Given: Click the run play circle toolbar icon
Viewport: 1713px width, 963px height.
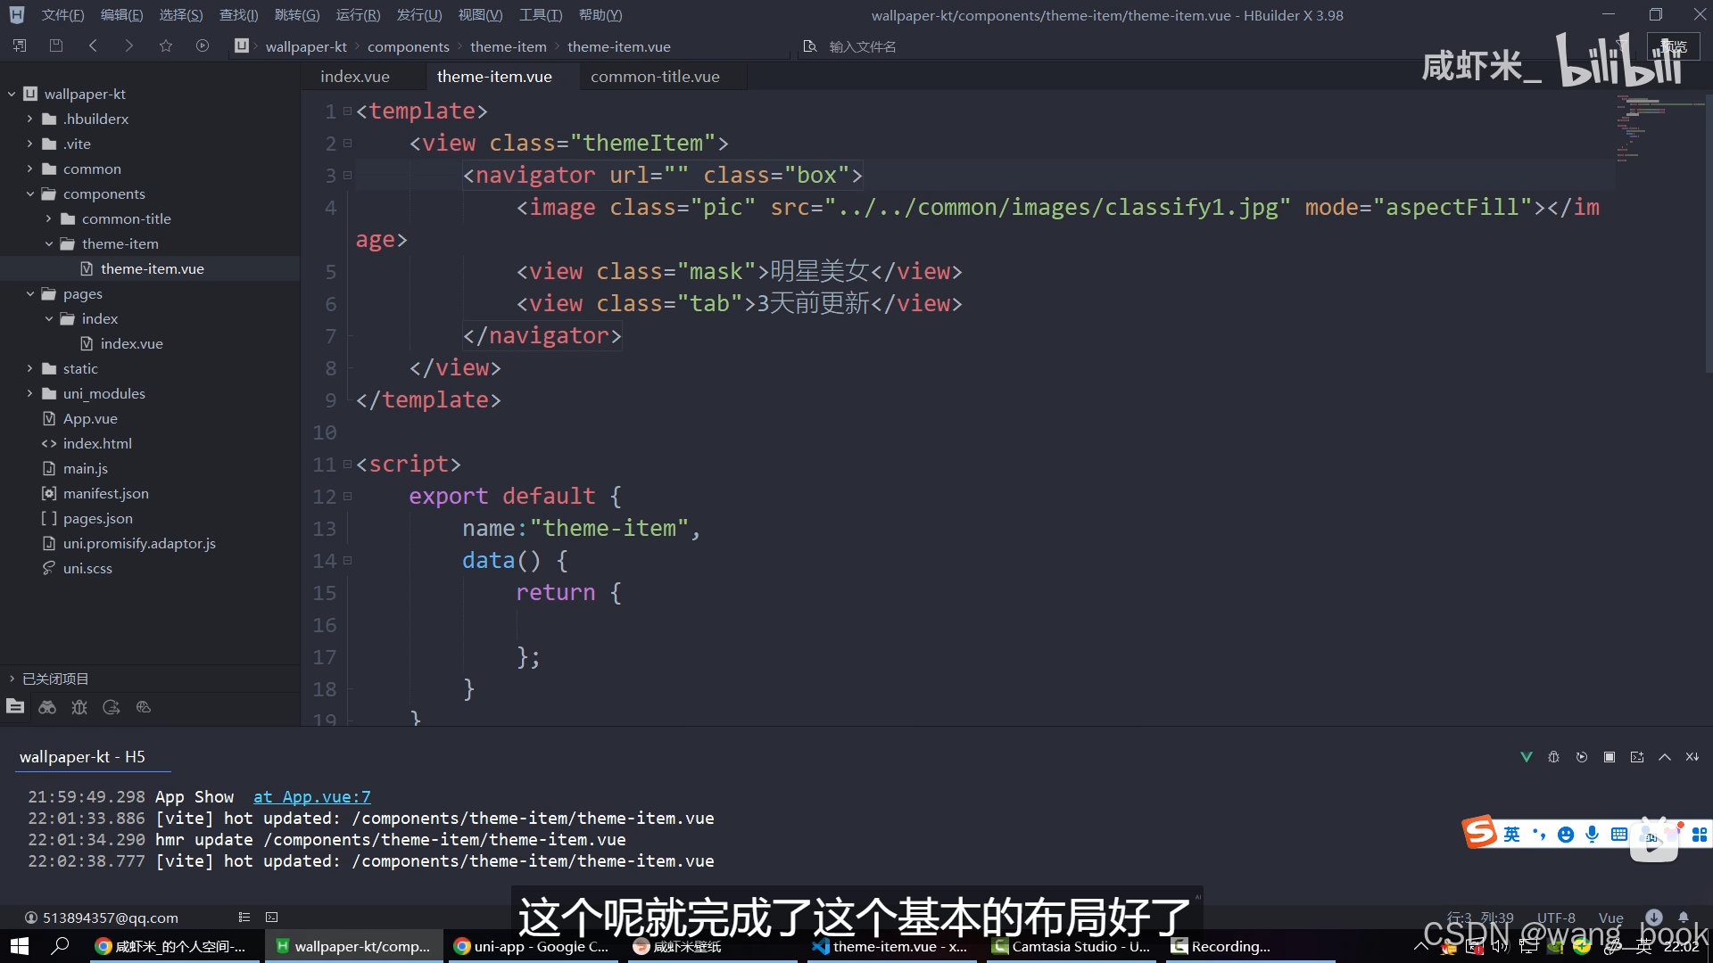Looking at the screenshot, I should click(x=203, y=45).
